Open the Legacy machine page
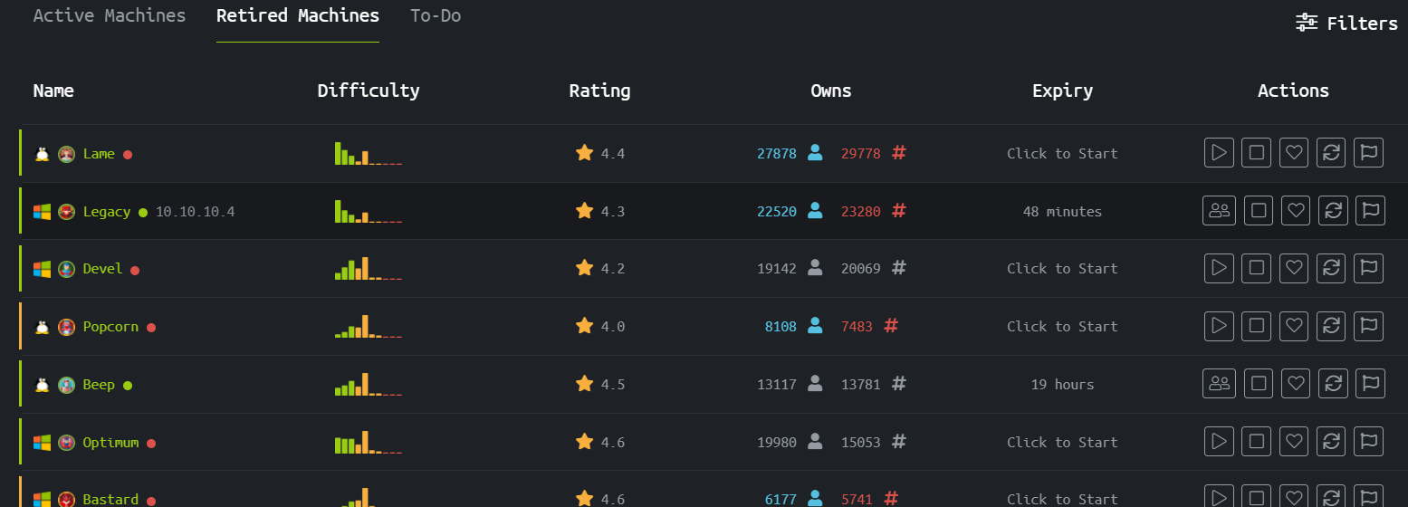 (107, 212)
